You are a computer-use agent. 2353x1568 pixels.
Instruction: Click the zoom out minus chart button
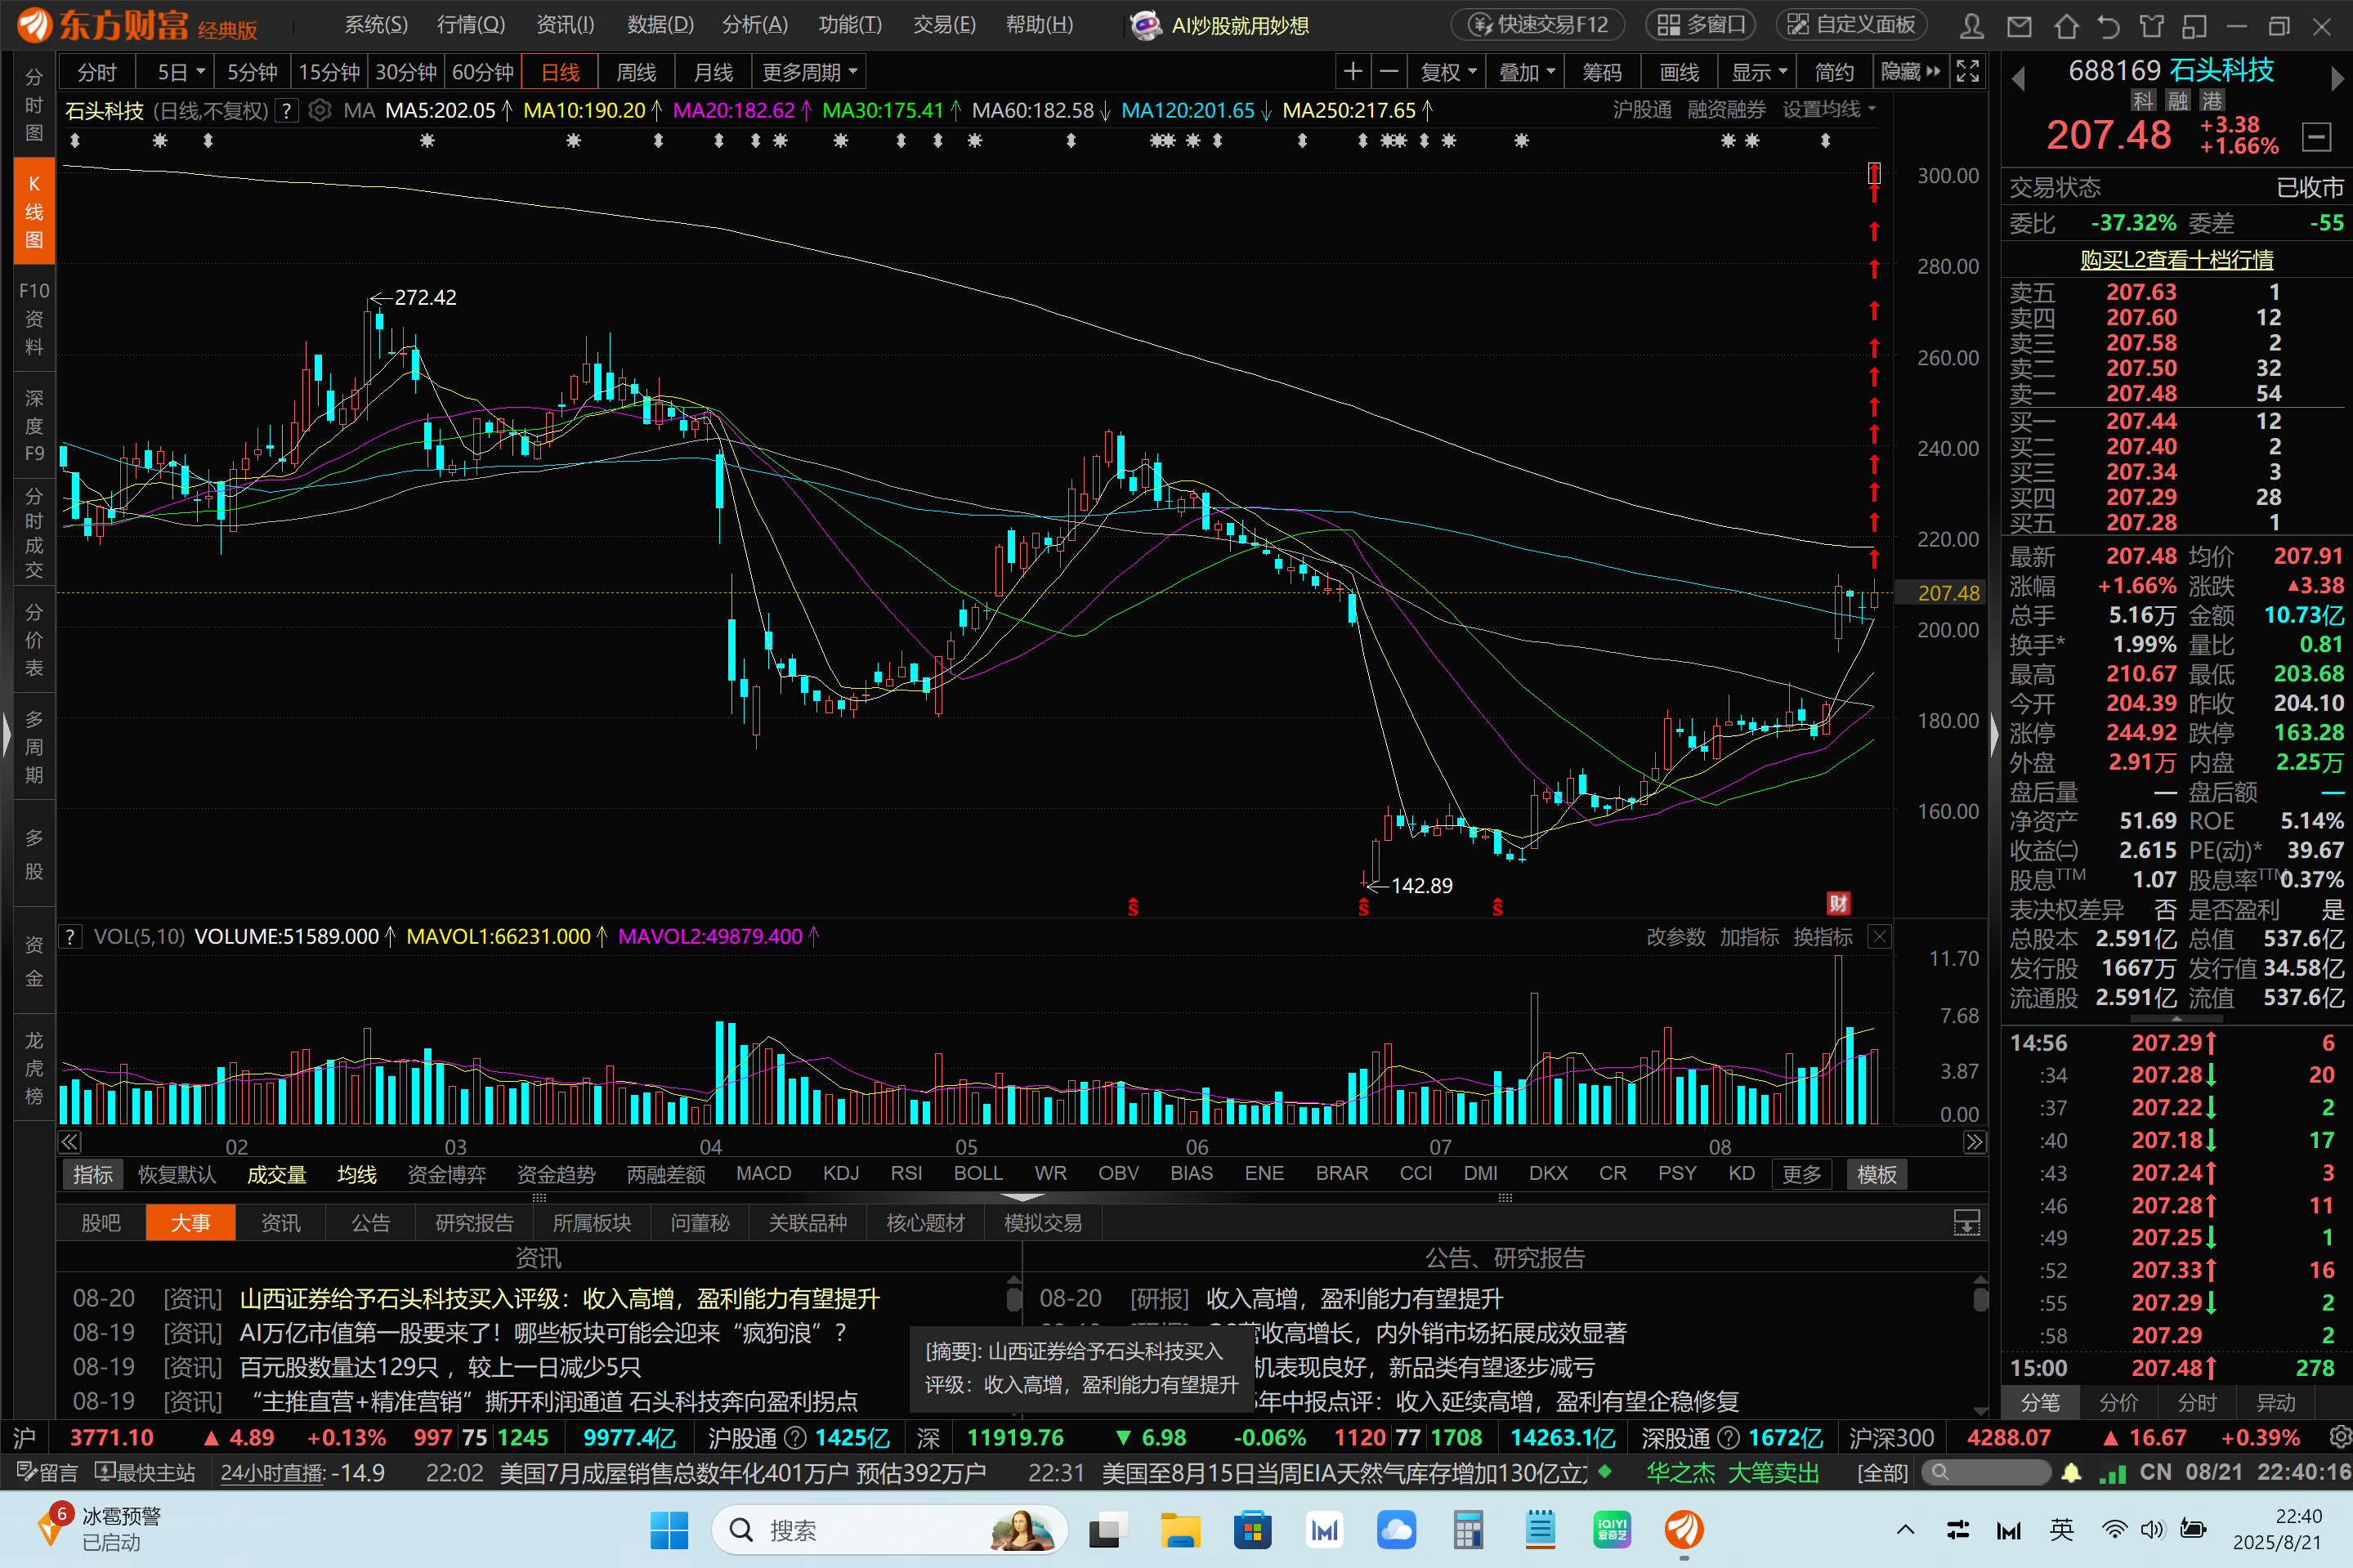pos(1389,72)
